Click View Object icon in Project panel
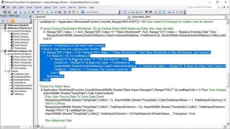Screen dimensions: 230x129 tap(7, 21)
